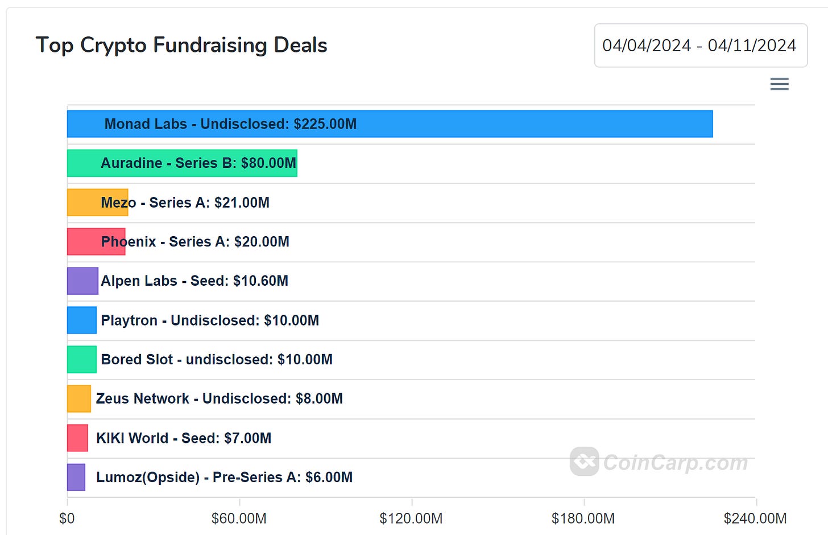Screen dimensions: 828x535
Task: Open the chart hamburger menu icon
Action: click(x=779, y=84)
